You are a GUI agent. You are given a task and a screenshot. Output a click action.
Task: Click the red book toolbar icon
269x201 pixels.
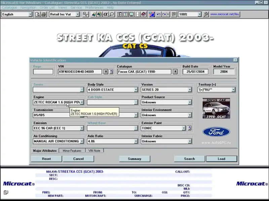[x=143, y=14]
